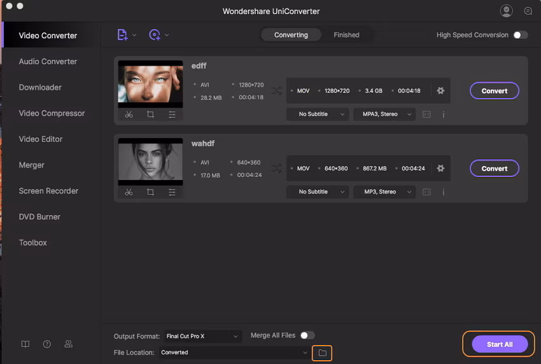The image size is (541, 364).
Task: Click preview icon in wahdf row
Action: 426,192
